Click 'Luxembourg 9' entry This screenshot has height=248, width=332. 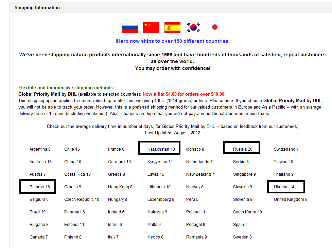pyautogui.click(x=161, y=199)
